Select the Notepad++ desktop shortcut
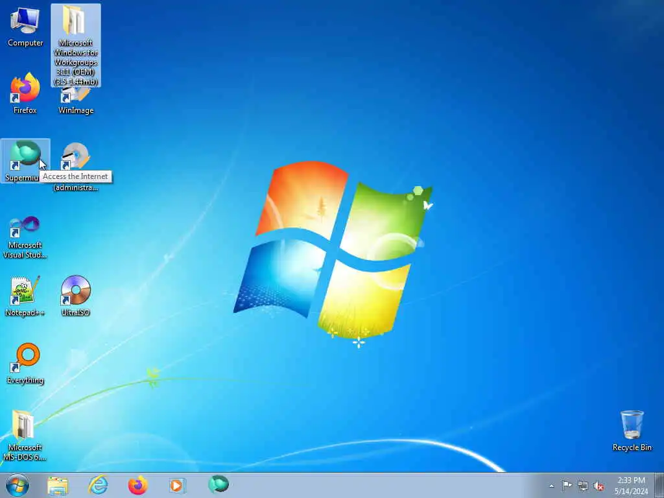The image size is (664, 498). 25,296
